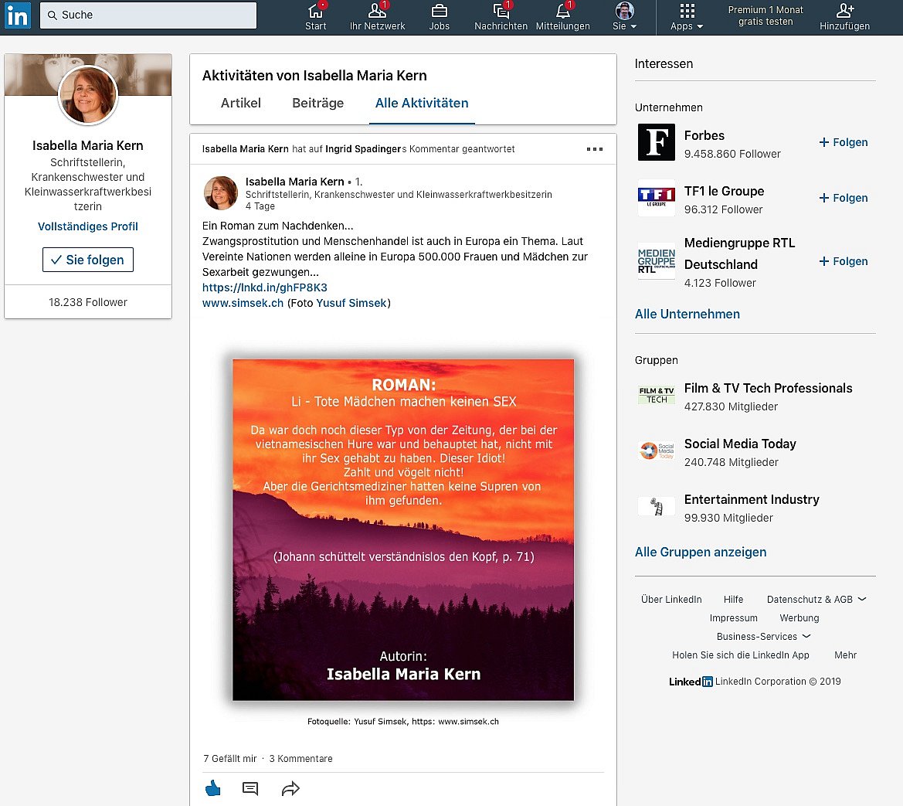Switch to the Artikel tab
The width and height of the screenshot is (903, 806).
pyautogui.click(x=241, y=103)
